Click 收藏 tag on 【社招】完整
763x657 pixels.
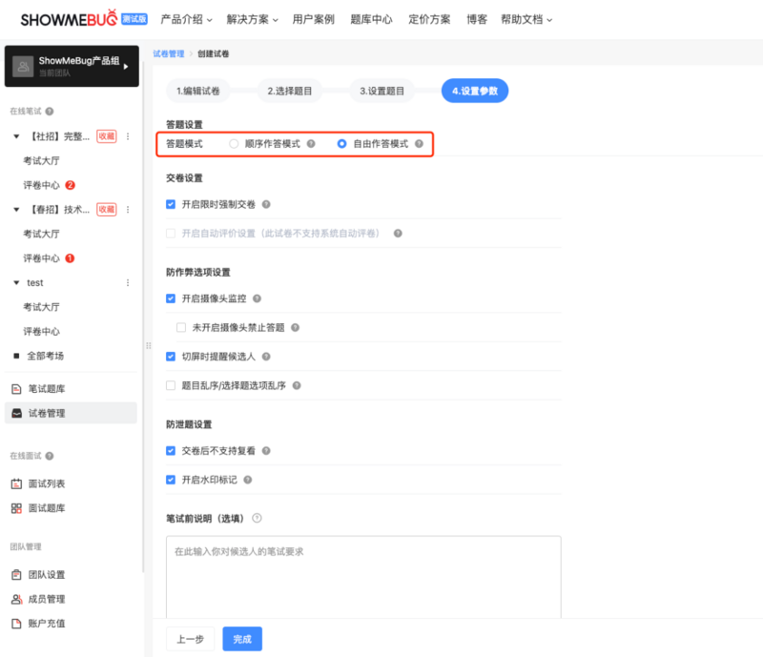tap(107, 136)
